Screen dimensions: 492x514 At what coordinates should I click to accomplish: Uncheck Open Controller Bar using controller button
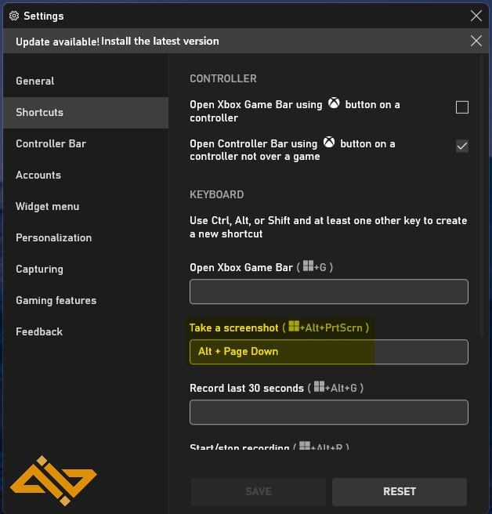click(462, 146)
